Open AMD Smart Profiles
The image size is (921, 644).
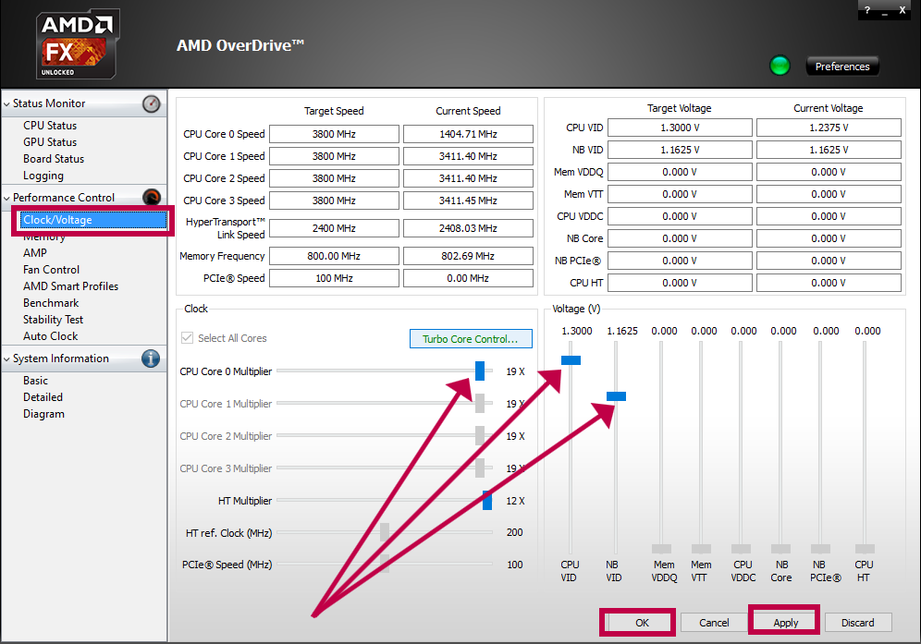(x=70, y=286)
